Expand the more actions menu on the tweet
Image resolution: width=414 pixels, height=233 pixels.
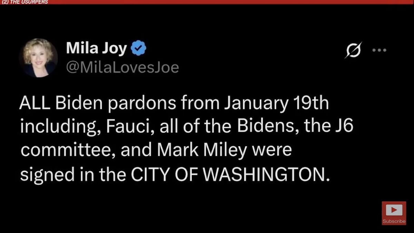pyautogui.click(x=379, y=50)
